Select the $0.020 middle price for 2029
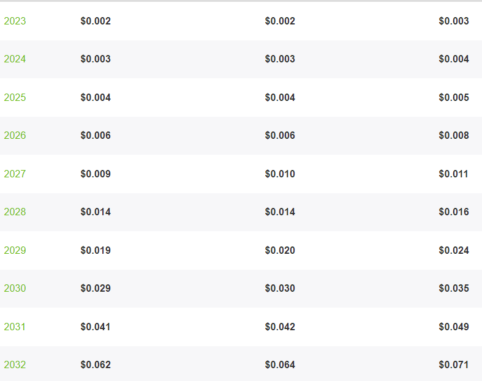 pyautogui.click(x=280, y=250)
